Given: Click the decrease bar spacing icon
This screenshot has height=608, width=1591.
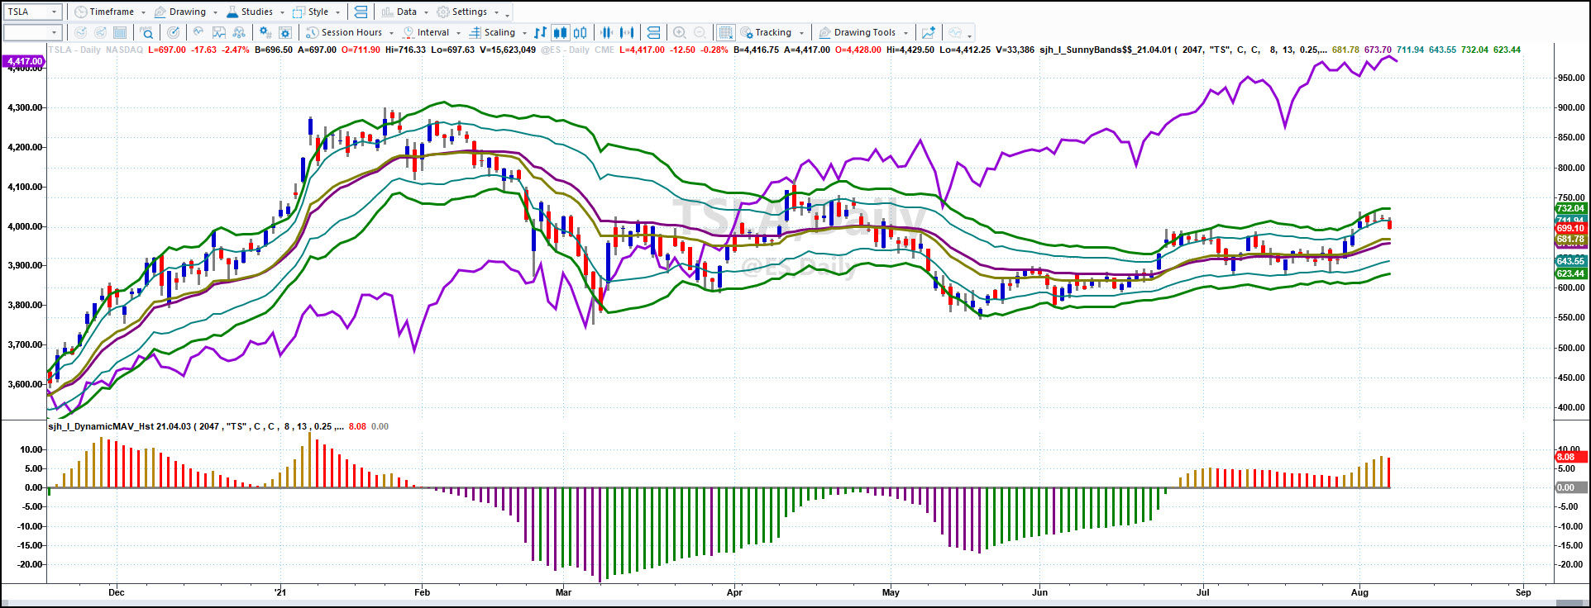Looking at the screenshot, I should 606,32.
